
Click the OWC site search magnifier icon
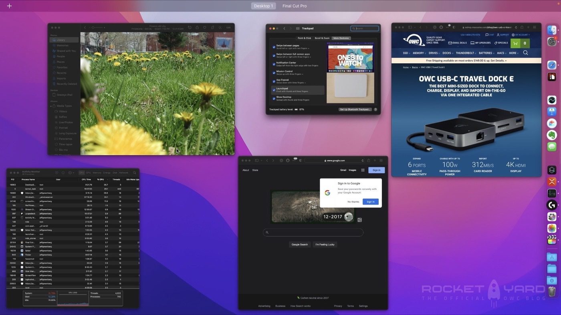(525, 53)
